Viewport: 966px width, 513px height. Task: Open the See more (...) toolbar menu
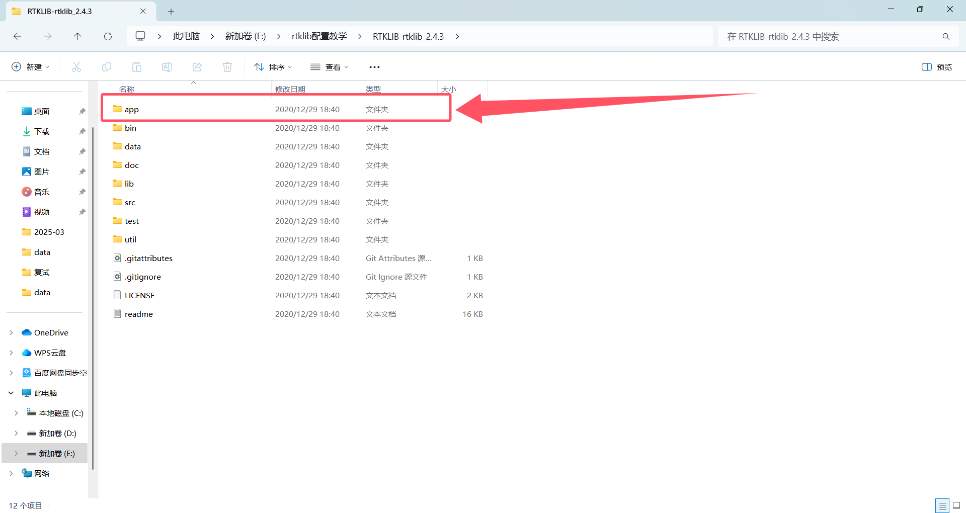point(374,66)
